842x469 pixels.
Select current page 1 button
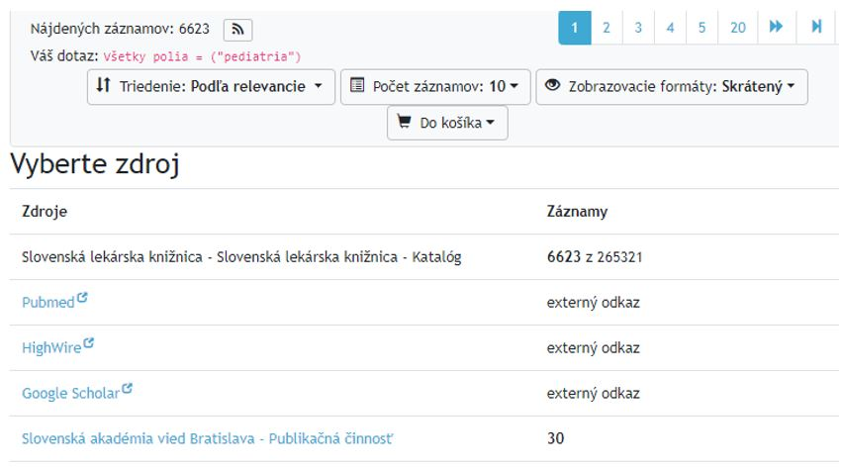pyautogui.click(x=574, y=28)
